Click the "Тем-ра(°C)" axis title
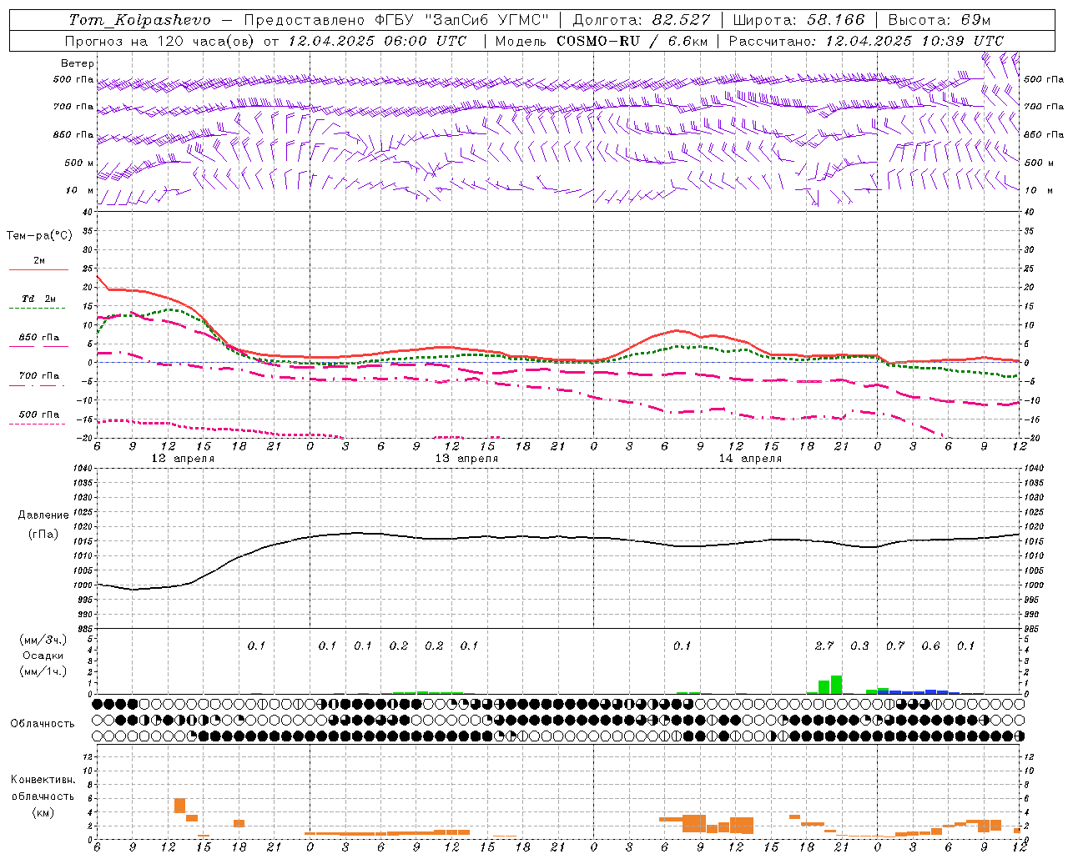Viewport: 1068px width, 854px height. click(39, 236)
